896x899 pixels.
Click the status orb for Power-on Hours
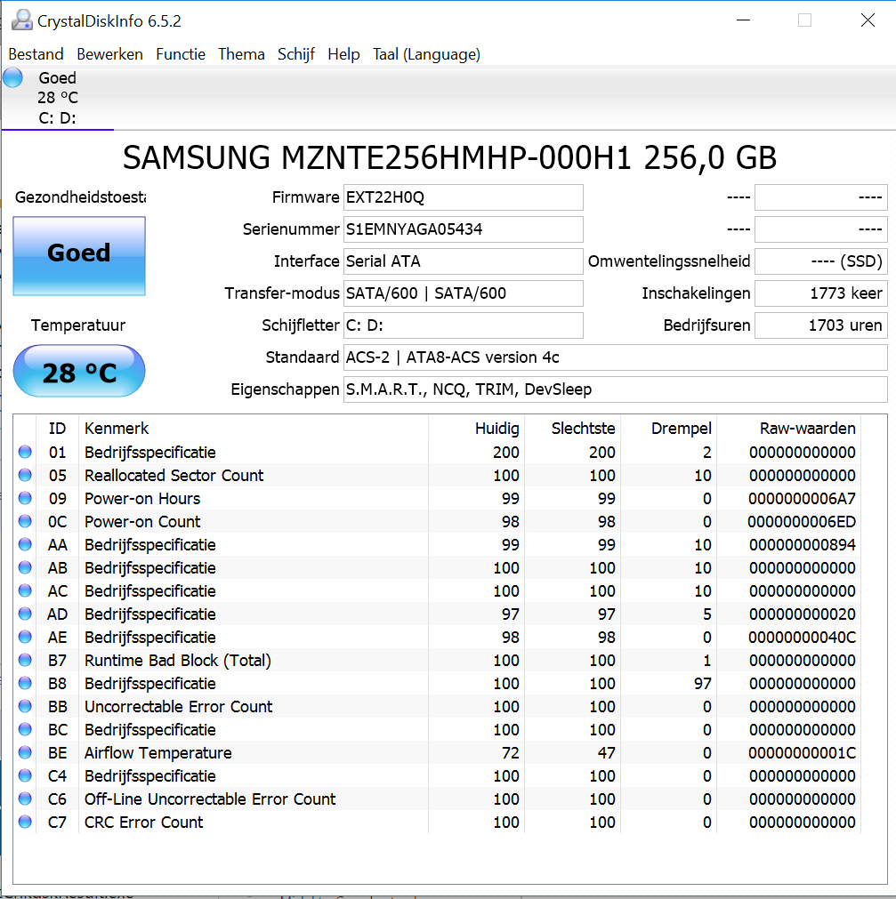pyautogui.click(x=25, y=498)
